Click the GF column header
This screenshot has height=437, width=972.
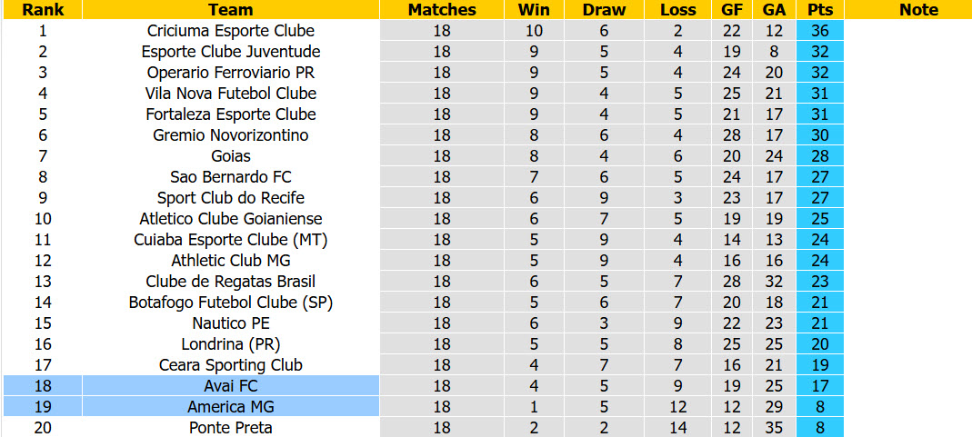click(732, 10)
